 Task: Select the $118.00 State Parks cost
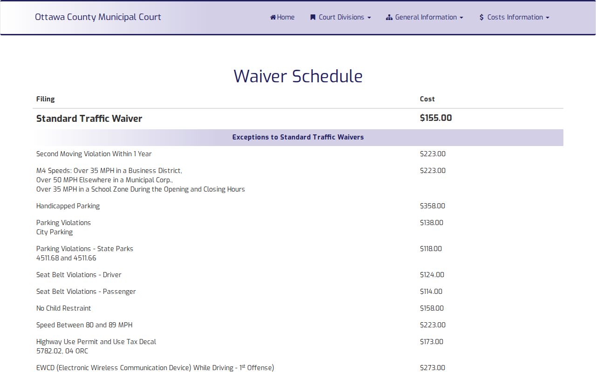[x=431, y=249]
